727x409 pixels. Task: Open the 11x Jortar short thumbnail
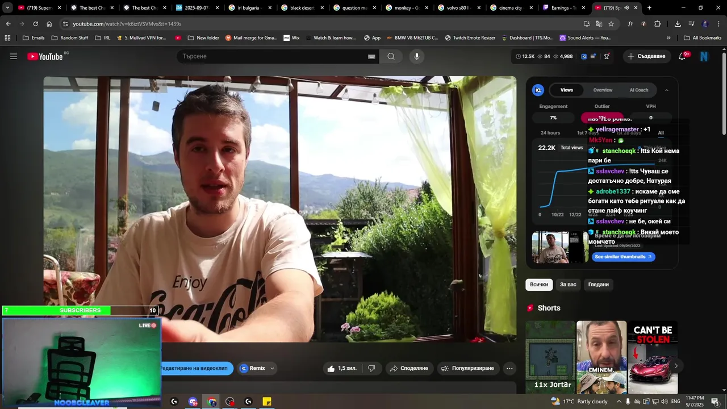[550, 357]
